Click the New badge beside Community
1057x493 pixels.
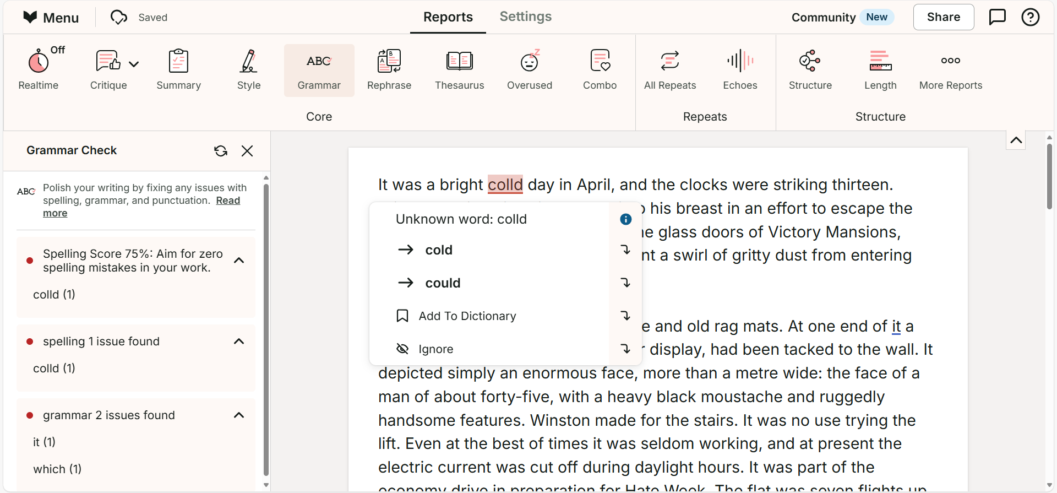[876, 17]
